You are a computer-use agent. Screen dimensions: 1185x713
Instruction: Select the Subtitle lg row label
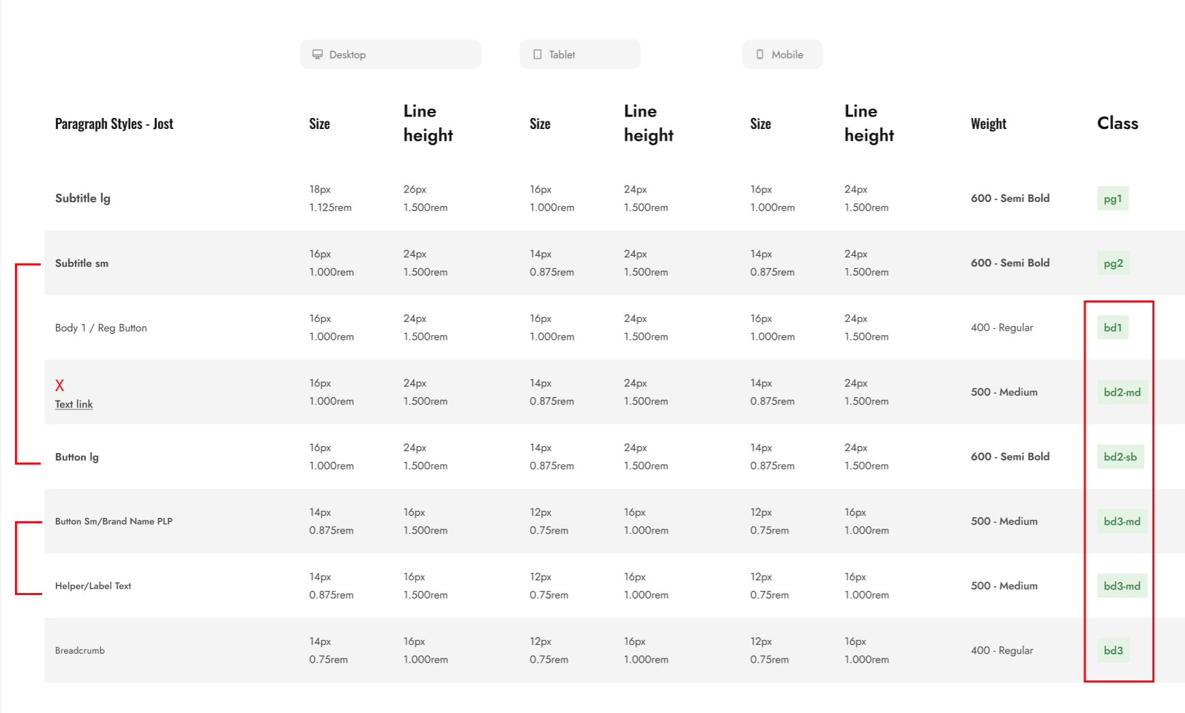point(83,199)
